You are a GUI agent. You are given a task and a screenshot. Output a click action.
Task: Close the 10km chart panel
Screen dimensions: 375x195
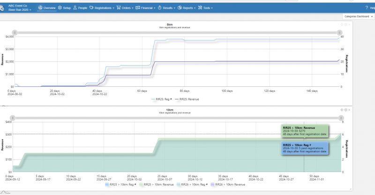pyautogui.click(x=349, y=109)
